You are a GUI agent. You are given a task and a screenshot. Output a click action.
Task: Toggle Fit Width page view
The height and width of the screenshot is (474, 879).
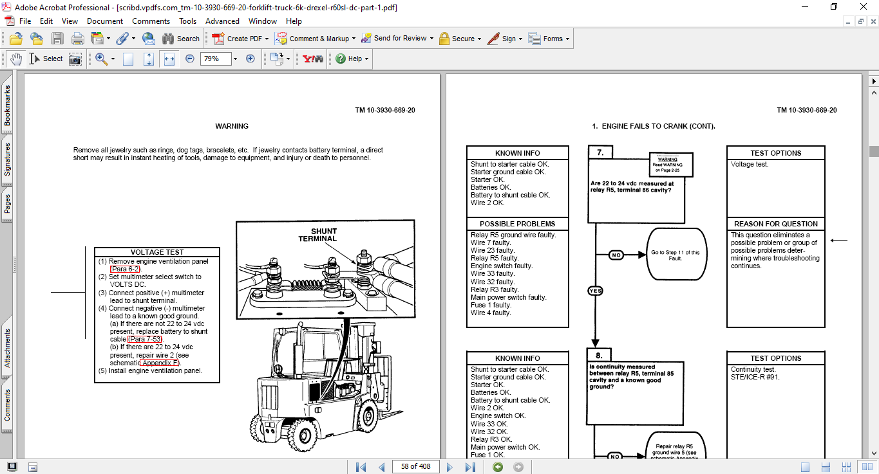click(169, 59)
